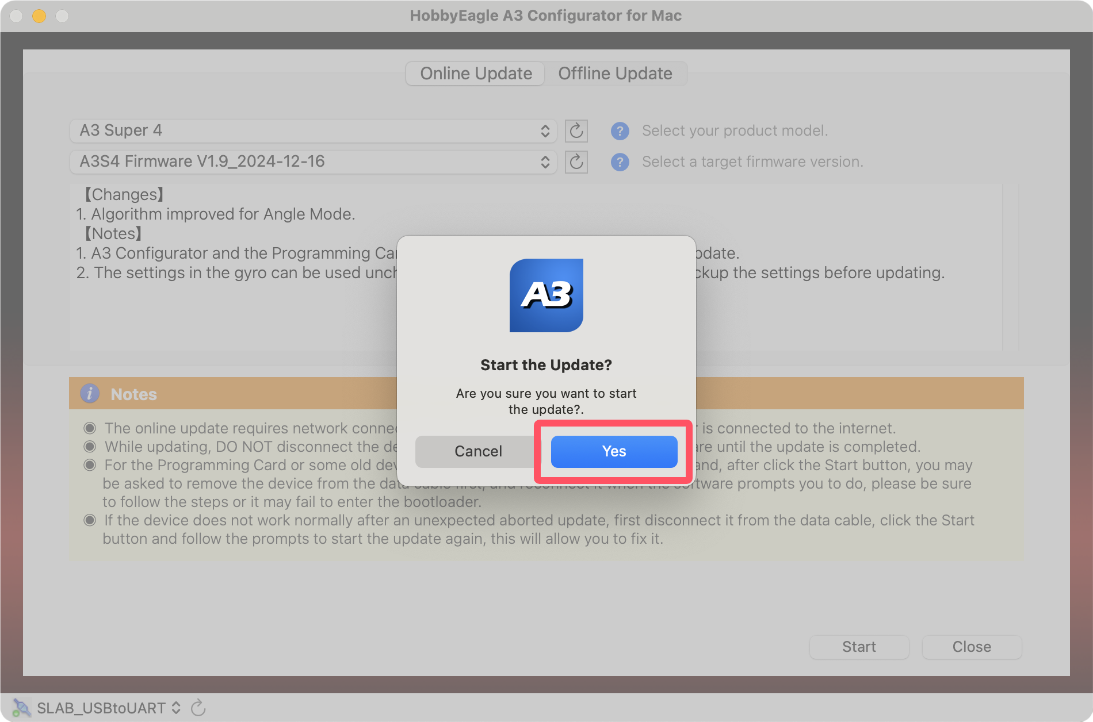Click help icon beside 'Select a target firmware version'

click(x=620, y=162)
